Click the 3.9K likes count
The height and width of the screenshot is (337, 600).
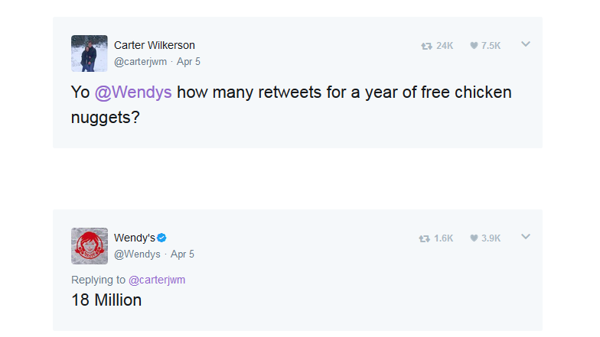point(491,238)
